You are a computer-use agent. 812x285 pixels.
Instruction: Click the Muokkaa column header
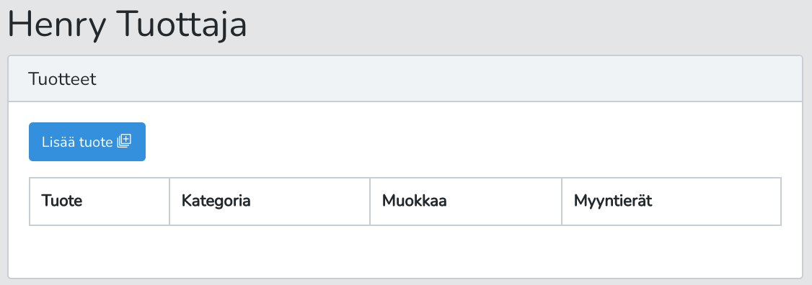click(x=466, y=202)
